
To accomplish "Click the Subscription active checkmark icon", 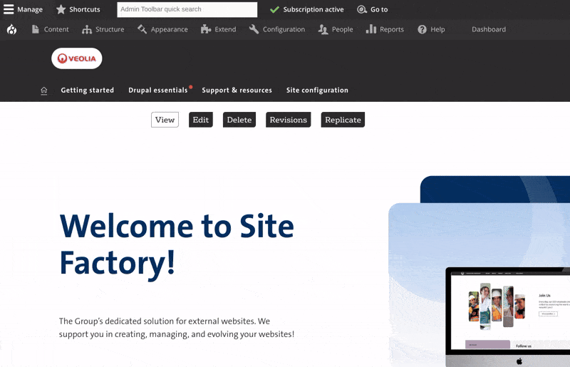I will (x=274, y=9).
